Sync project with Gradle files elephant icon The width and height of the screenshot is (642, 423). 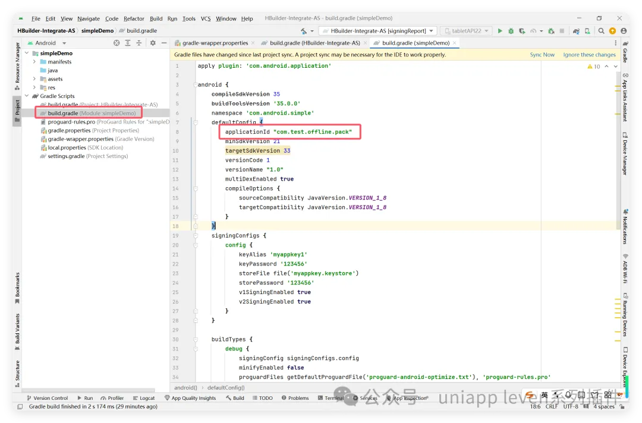576,31
